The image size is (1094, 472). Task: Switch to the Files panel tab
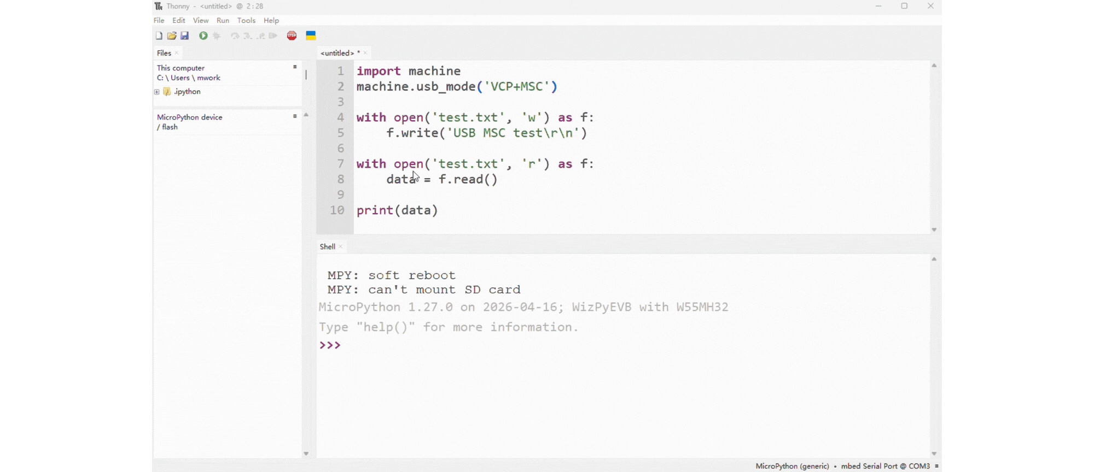click(x=164, y=53)
